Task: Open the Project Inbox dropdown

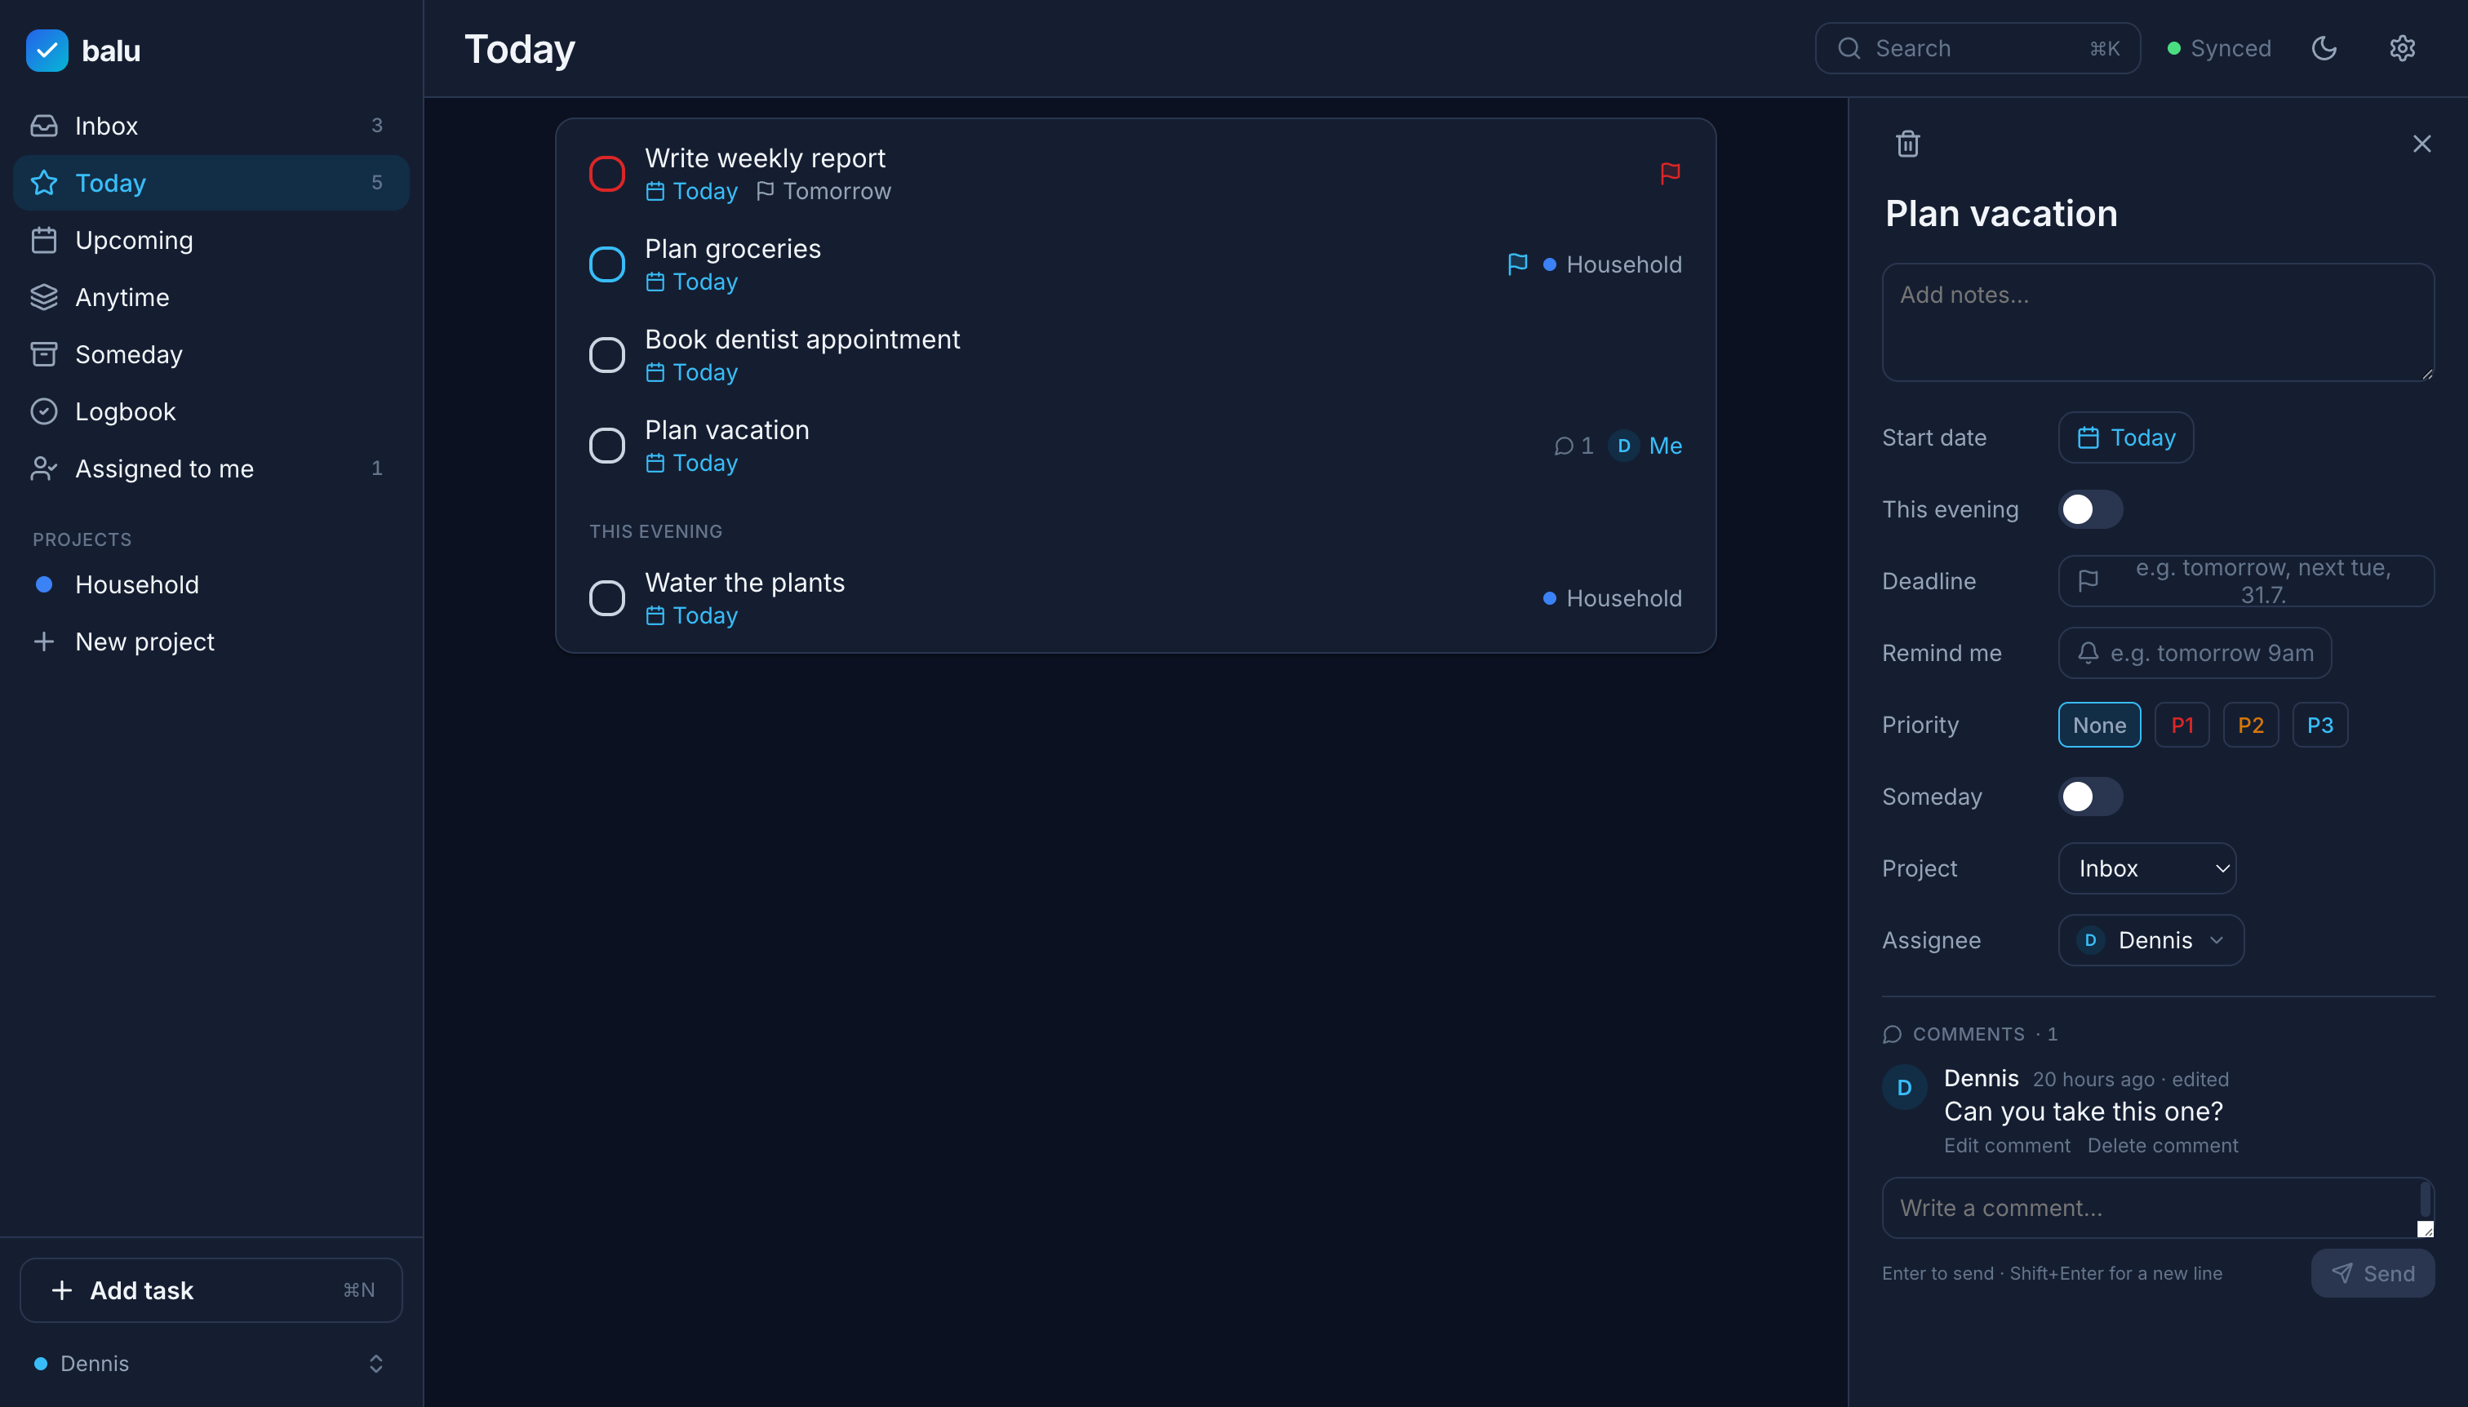Action: coord(2147,868)
